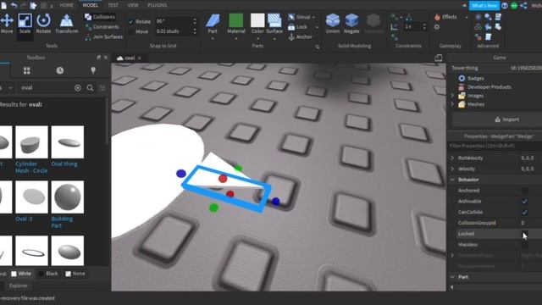Click the share icon in title bar
The width and height of the screenshot is (542, 305).
point(523,6)
